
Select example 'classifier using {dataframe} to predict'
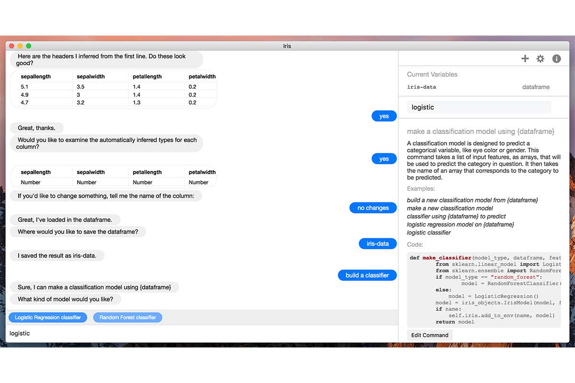tap(456, 216)
